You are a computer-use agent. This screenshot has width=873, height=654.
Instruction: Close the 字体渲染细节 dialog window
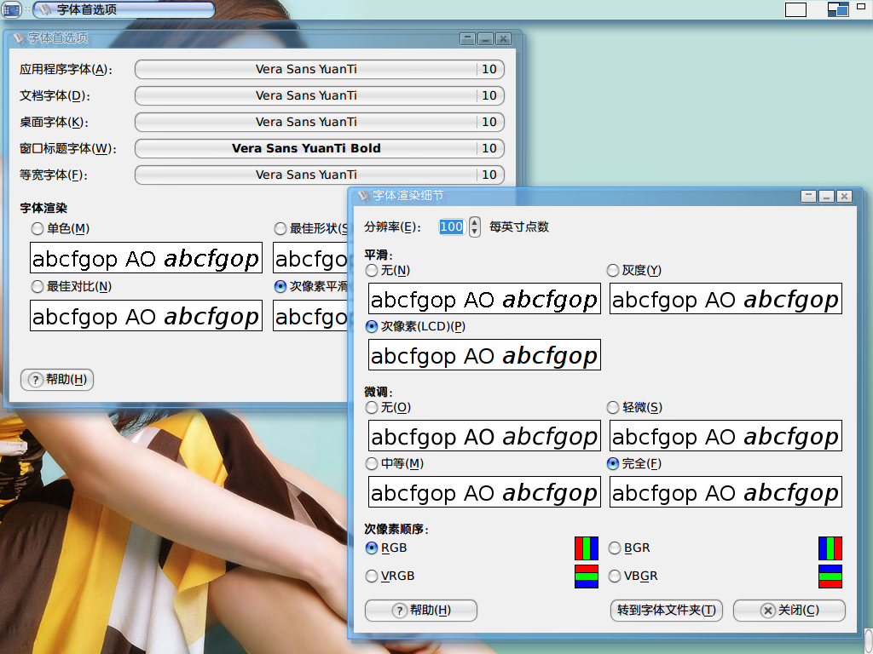(844, 197)
